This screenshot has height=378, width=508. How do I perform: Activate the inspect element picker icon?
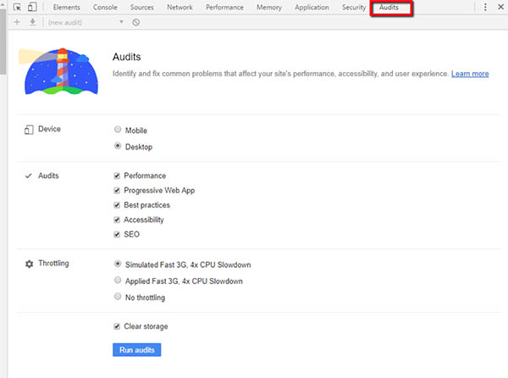pos(17,7)
